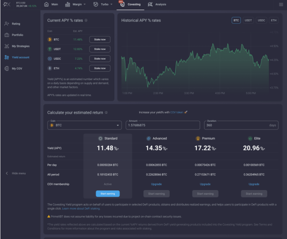This screenshot has height=239, width=287.
Task: Click 0.18102453 BTC all period value
Action: 108,174
